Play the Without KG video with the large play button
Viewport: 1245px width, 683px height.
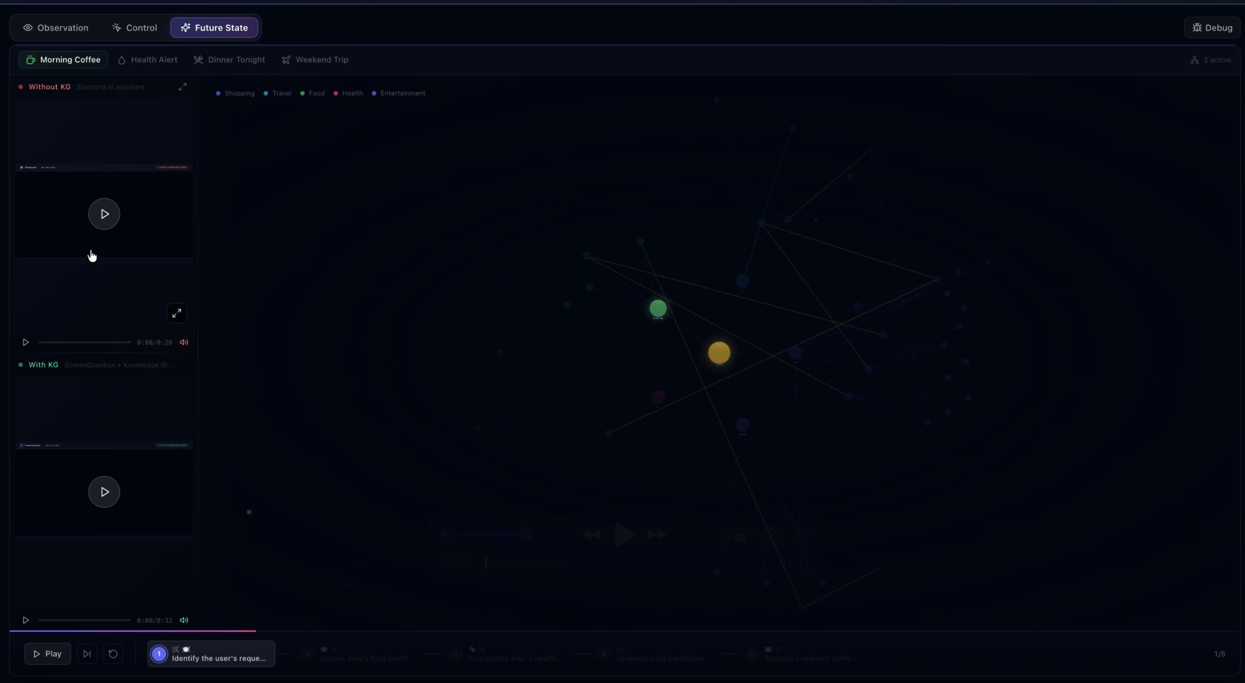[x=104, y=214]
